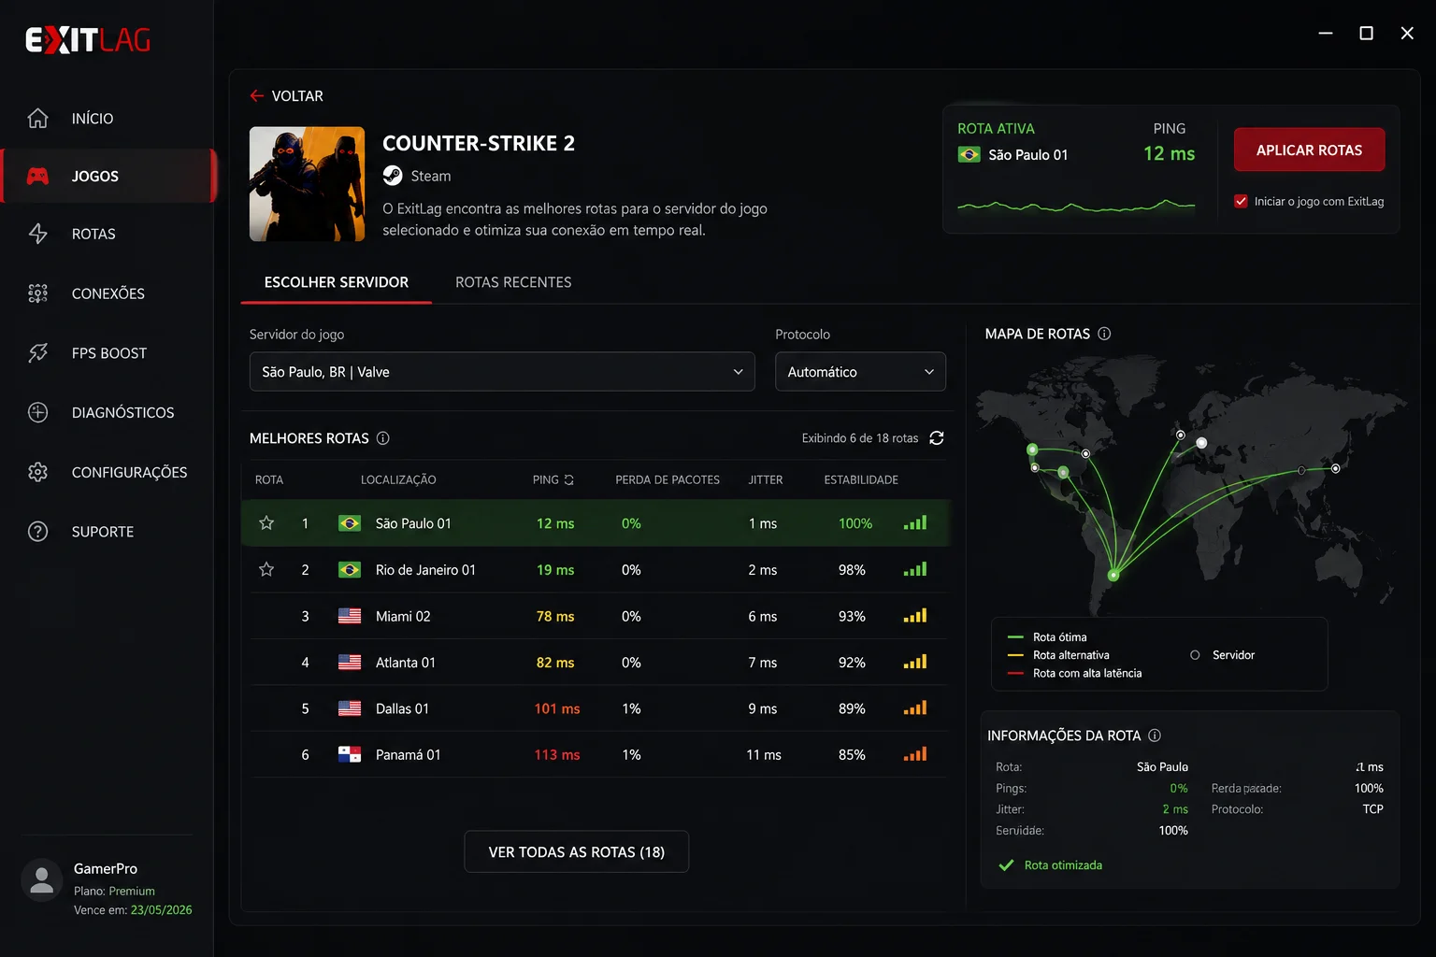This screenshot has height=957, width=1436.
Task: Click the Ping column sort icon
Action: [568, 479]
